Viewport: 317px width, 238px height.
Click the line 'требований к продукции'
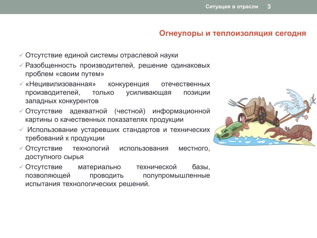click(x=65, y=138)
